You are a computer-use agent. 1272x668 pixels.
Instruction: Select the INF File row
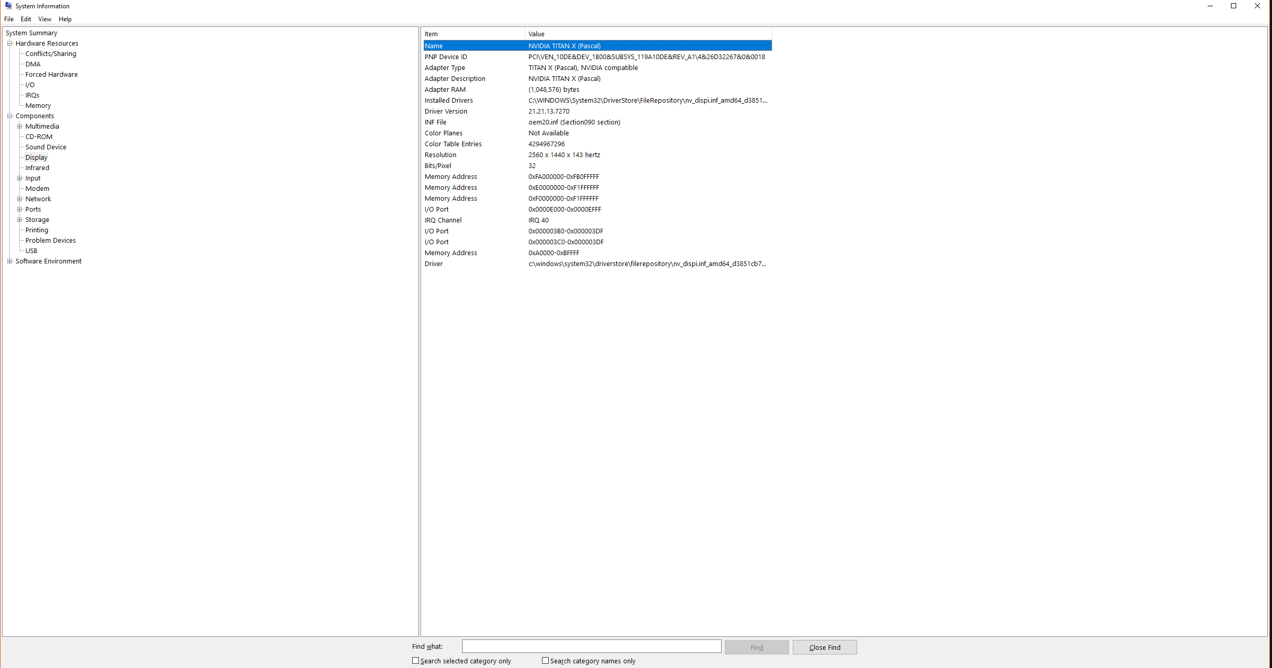tap(598, 122)
